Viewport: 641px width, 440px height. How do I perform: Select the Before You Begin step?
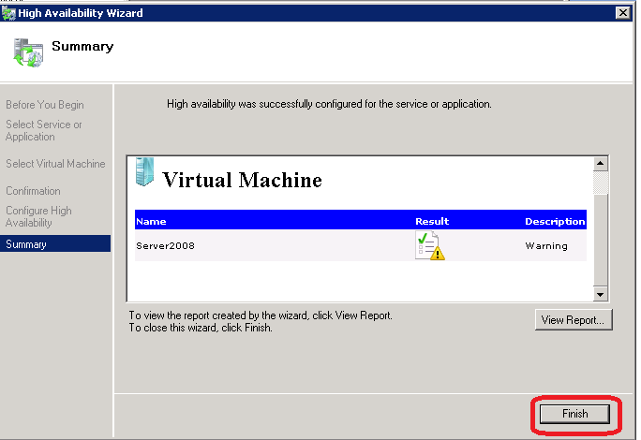click(x=44, y=105)
